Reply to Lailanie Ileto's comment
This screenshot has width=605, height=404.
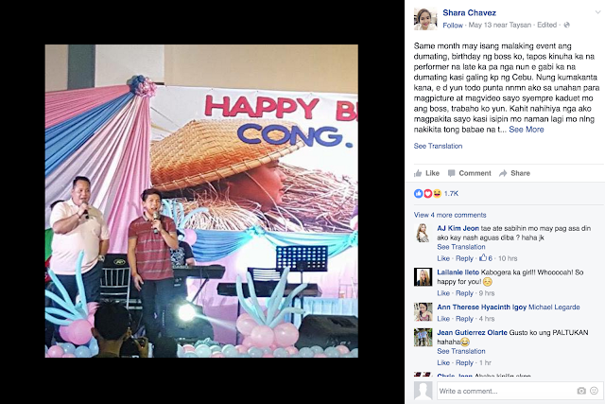(x=464, y=293)
